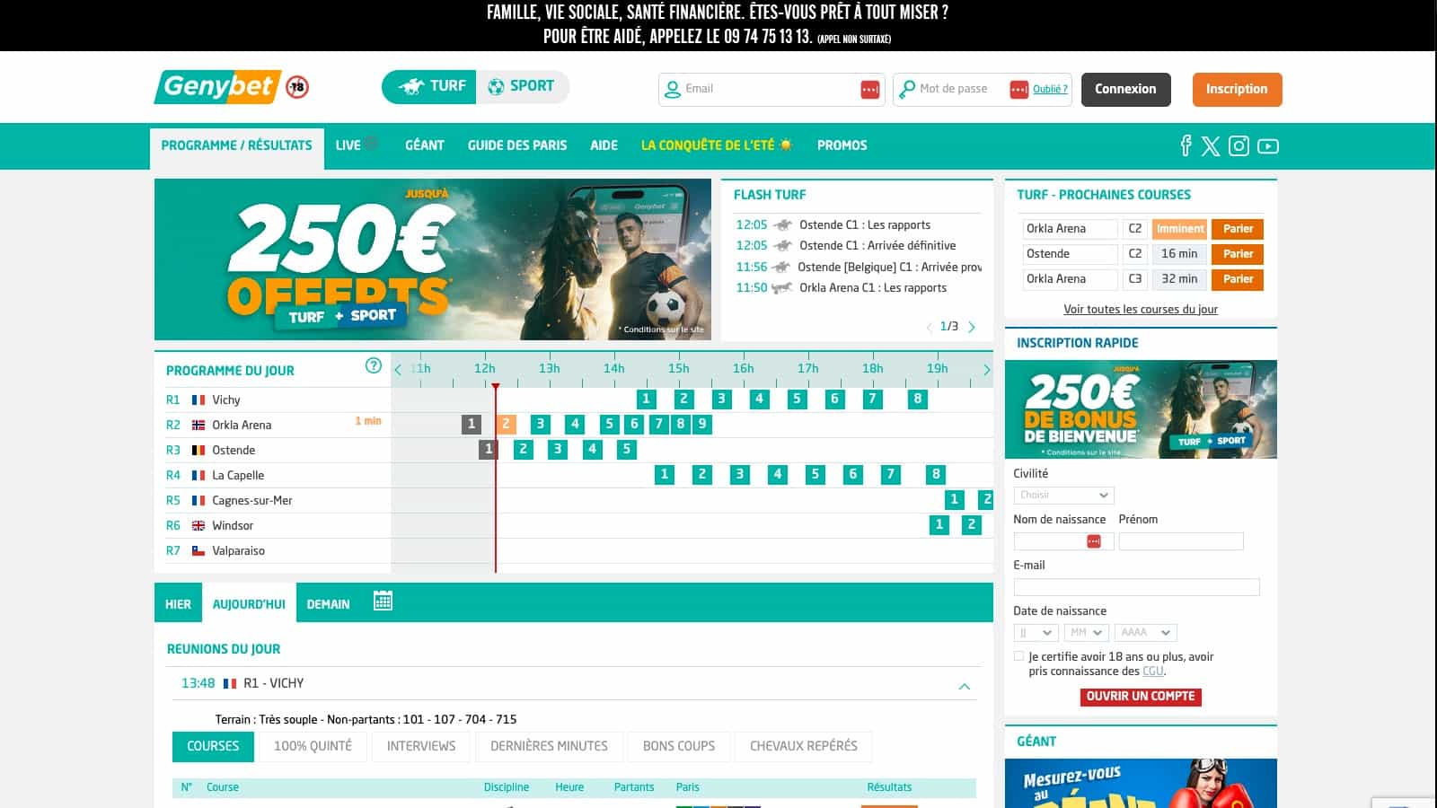The height and width of the screenshot is (808, 1437).
Task: Open the LIVE menu item
Action: [357, 145]
